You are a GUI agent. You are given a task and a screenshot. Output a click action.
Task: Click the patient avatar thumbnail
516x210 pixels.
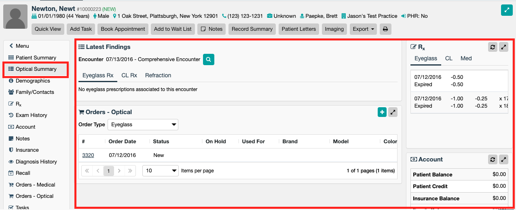15,17
